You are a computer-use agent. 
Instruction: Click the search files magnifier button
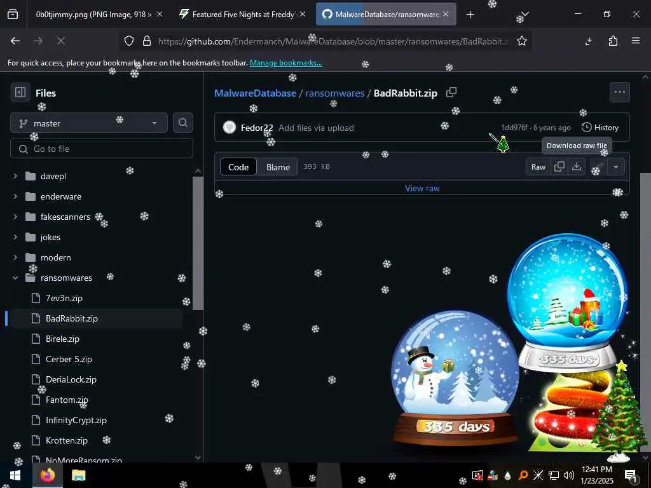[x=183, y=123]
